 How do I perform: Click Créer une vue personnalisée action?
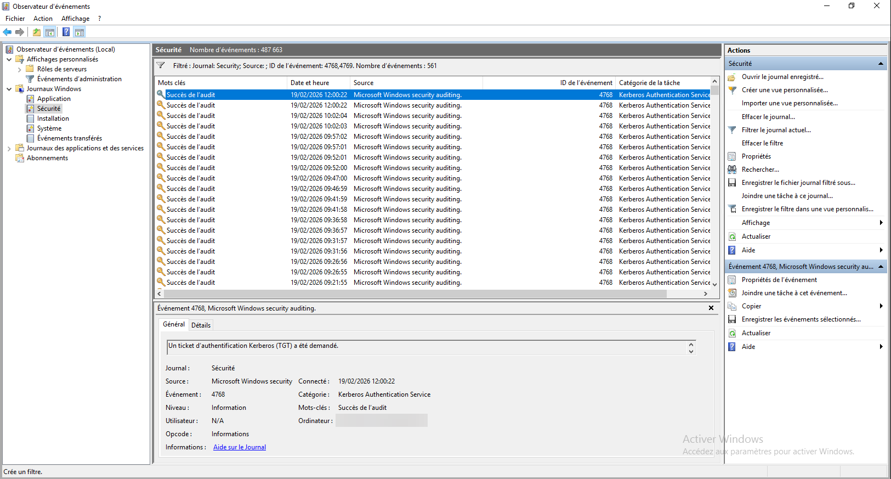click(785, 90)
